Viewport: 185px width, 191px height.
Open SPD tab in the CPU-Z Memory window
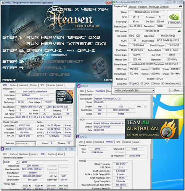(x=118, y=142)
